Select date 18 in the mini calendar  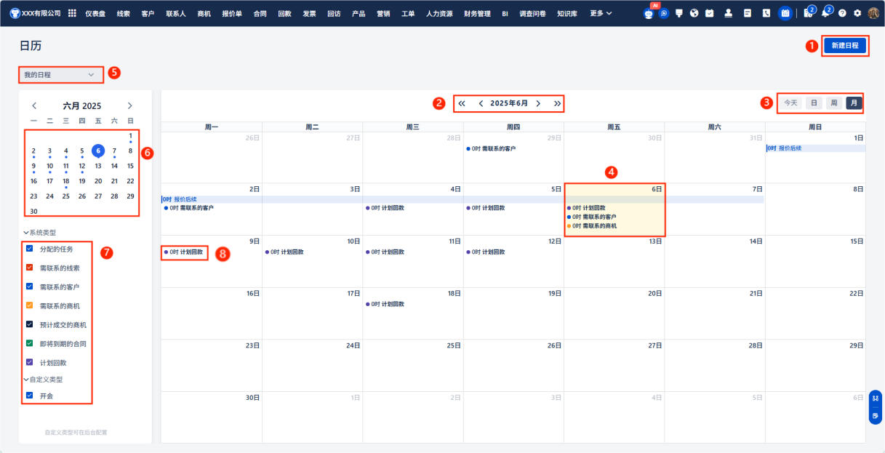pyautogui.click(x=65, y=181)
